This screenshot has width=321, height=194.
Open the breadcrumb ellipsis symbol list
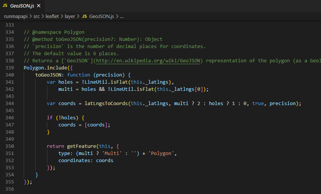point(122,17)
